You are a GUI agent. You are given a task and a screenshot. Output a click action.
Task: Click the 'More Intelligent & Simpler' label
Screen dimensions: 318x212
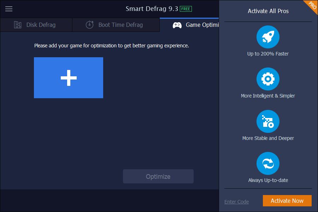[x=268, y=96]
